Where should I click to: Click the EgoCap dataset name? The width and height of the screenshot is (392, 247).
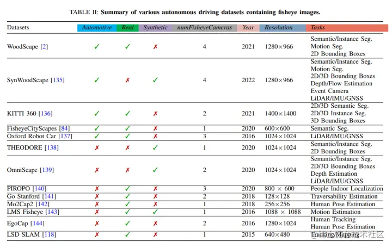(17, 224)
